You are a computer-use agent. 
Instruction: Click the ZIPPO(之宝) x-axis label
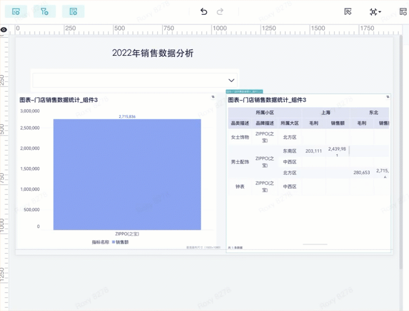127,234
